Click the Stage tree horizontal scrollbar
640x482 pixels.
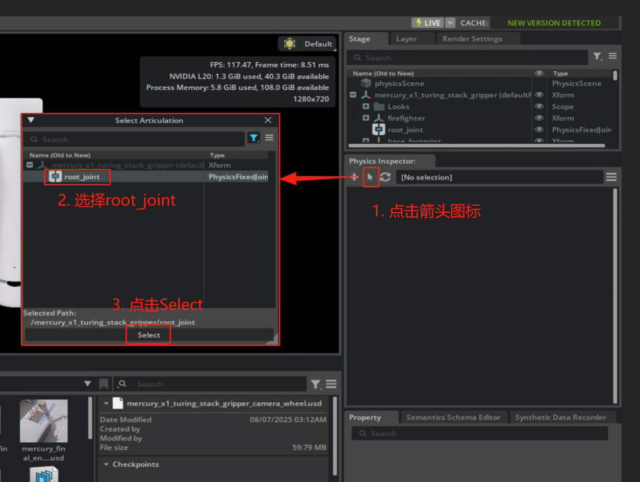point(476,145)
